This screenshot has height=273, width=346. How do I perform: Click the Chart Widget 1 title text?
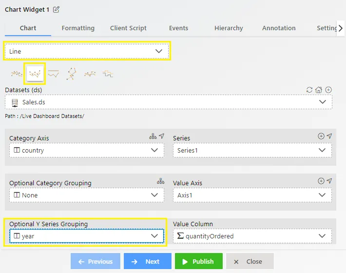click(27, 9)
